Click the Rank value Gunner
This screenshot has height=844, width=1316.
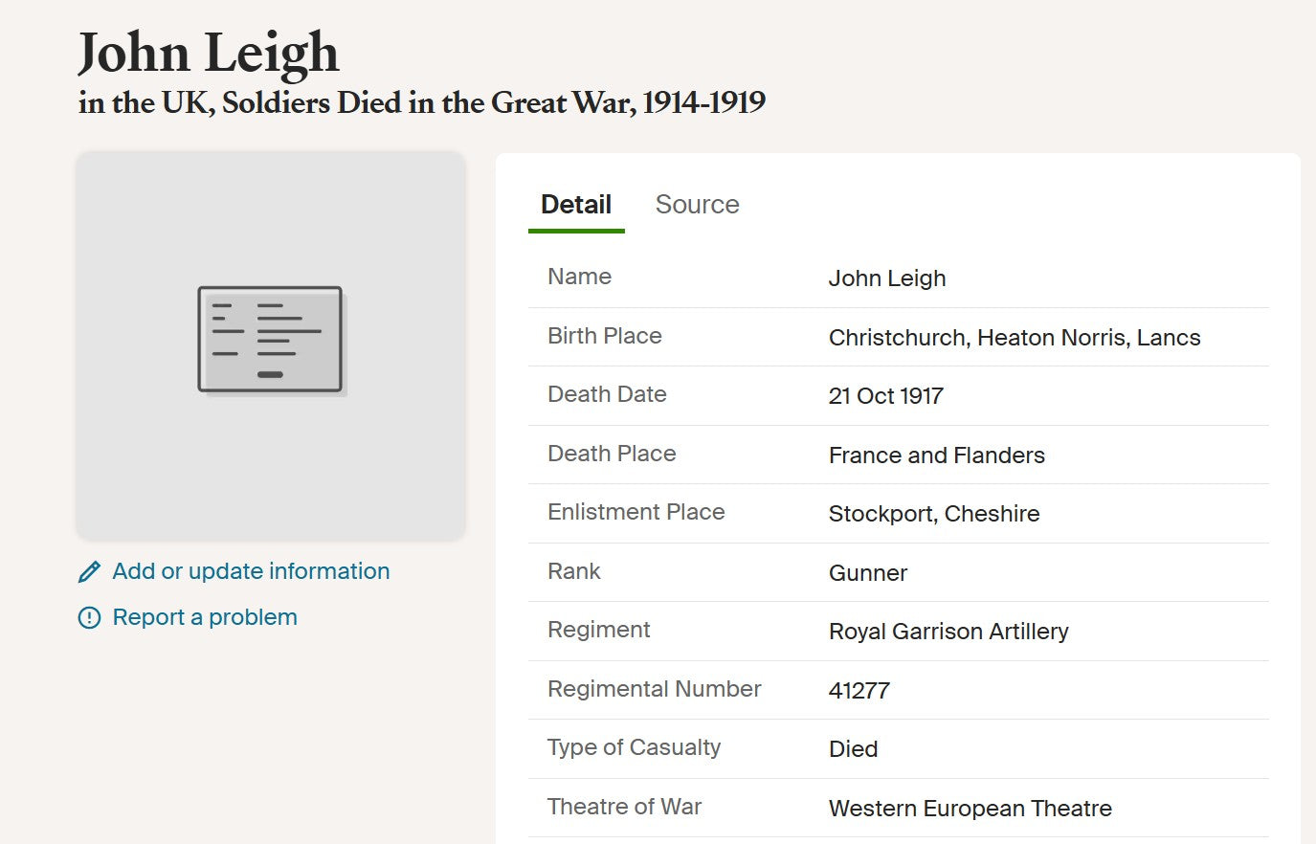868,573
